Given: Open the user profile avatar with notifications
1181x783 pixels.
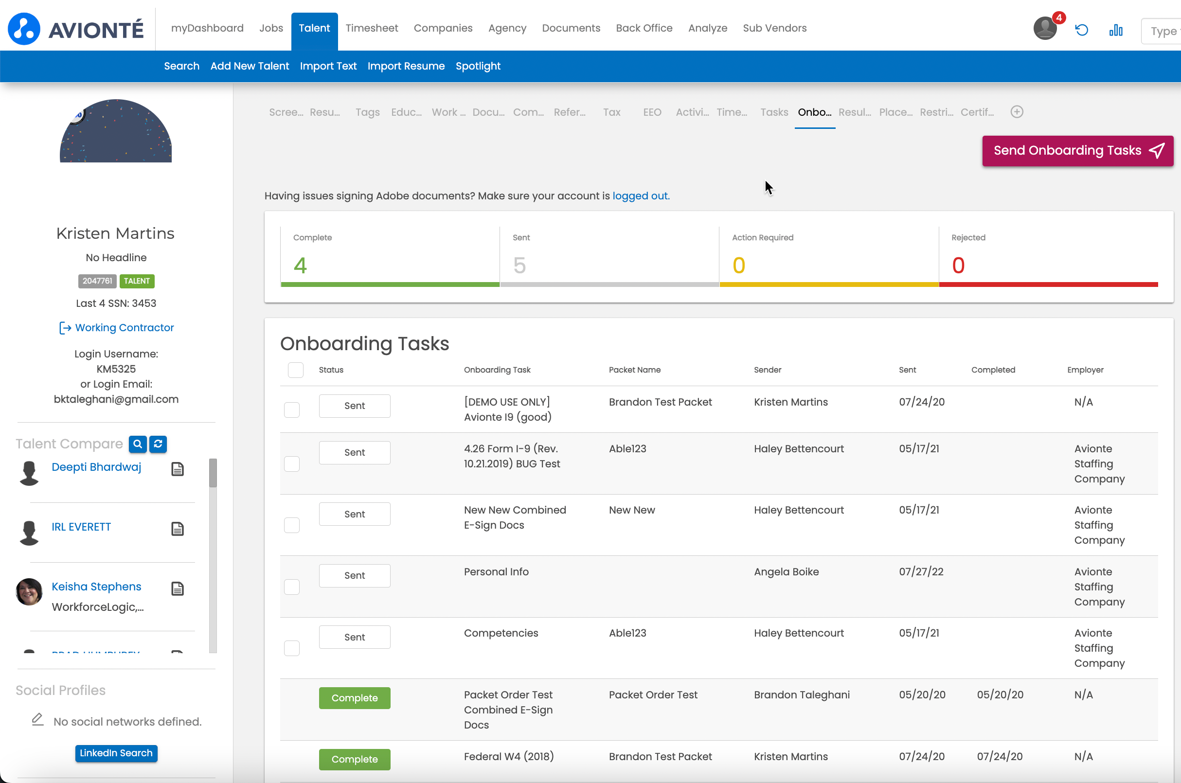Looking at the screenshot, I should click(1045, 28).
